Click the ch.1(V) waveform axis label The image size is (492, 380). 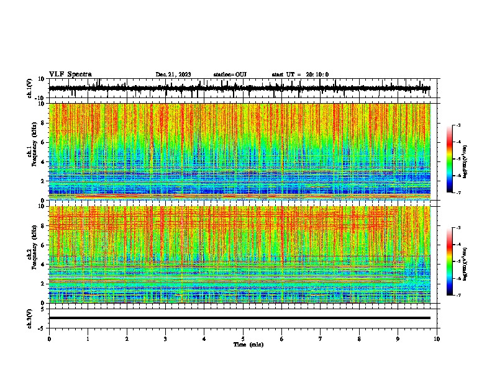pos(30,88)
